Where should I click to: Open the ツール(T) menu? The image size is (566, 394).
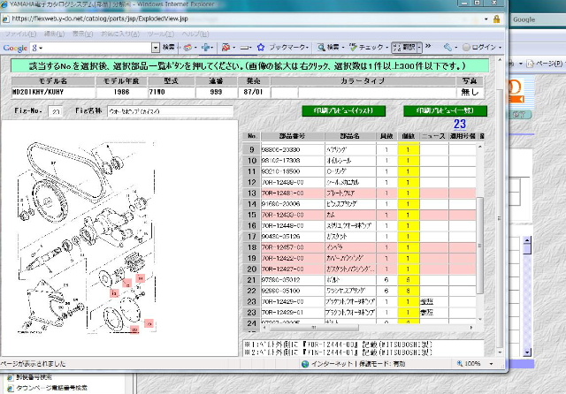(x=161, y=34)
